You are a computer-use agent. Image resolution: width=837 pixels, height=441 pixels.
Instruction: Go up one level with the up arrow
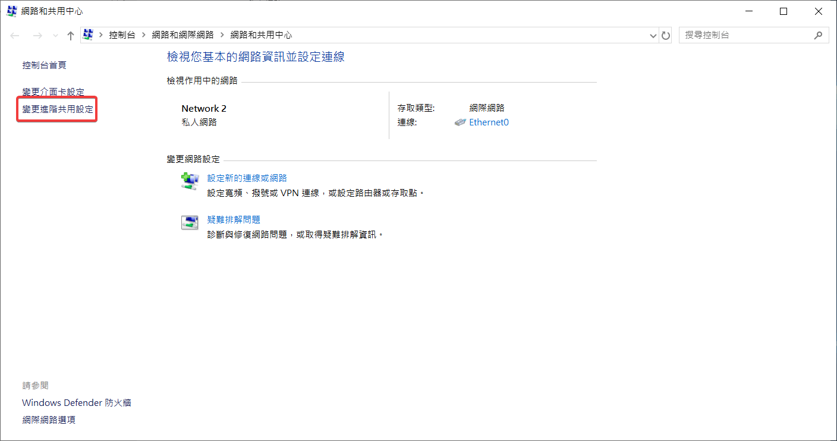click(70, 36)
